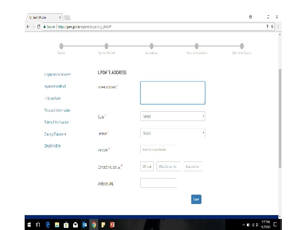Click the battery icon in system tray
The width and height of the screenshot is (306, 230).
click(x=249, y=225)
